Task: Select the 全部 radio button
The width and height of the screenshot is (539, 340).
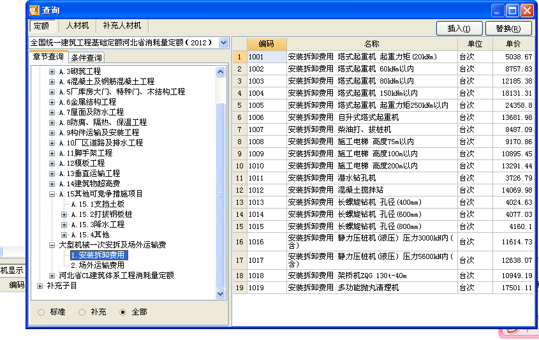Action: coord(122,312)
